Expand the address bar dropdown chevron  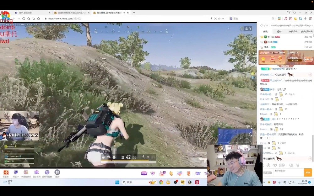pyautogui.click(x=223, y=19)
